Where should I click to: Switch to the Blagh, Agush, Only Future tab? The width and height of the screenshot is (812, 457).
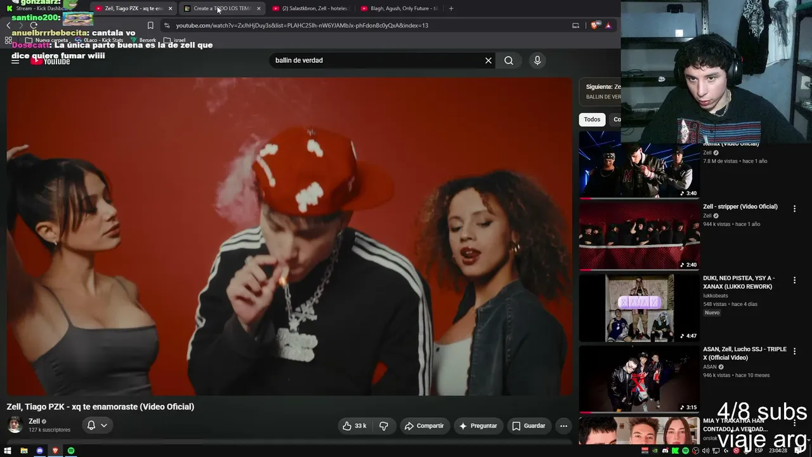coord(400,8)
